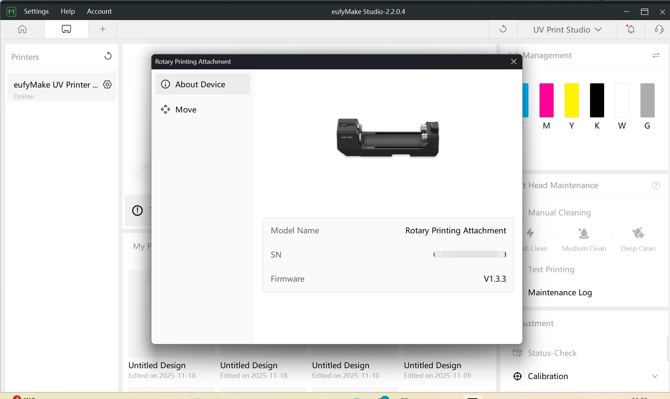Click the gray G ink swatch
The width and height of the screenshot is (670, 399).
click(647, 100)
